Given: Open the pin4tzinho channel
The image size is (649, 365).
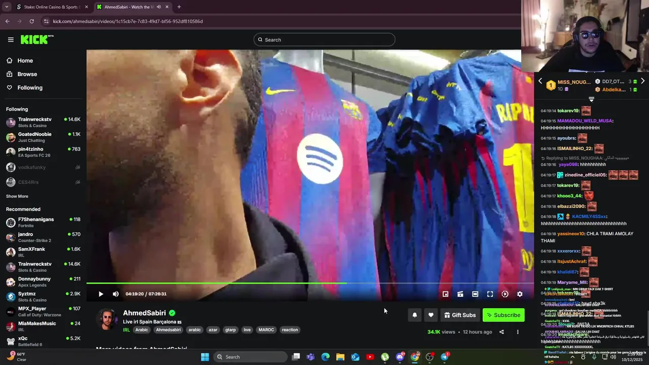Looking at the screenshot, I should click(43, 152).
